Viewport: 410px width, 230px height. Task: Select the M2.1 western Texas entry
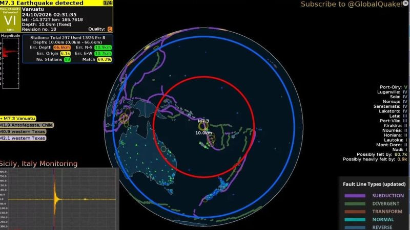point(23,138)
